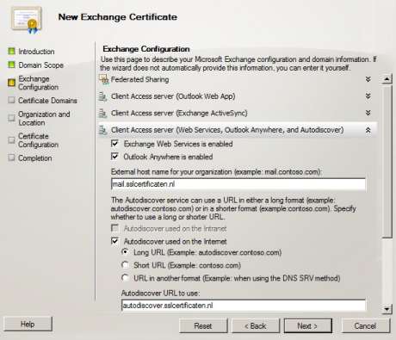Click the Federated Sharing icon
Viewport: 396px width, 340px height.
coord(103,79)
